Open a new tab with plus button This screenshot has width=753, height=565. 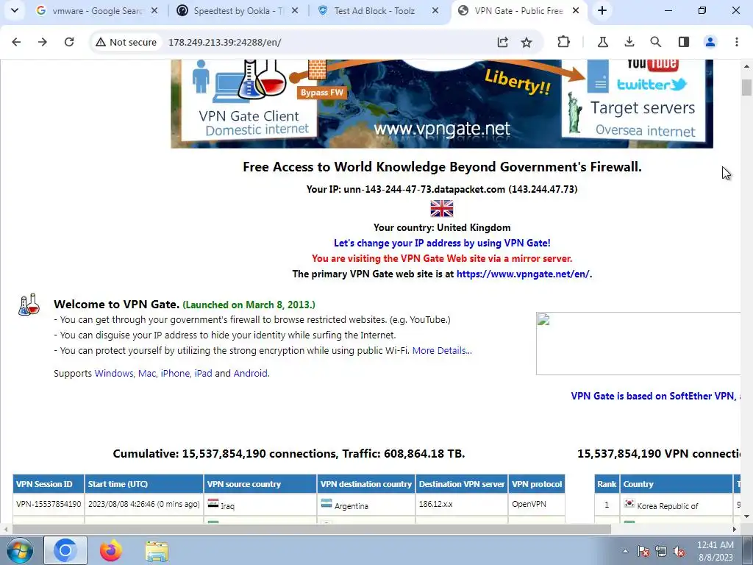[x=602, y=10]
